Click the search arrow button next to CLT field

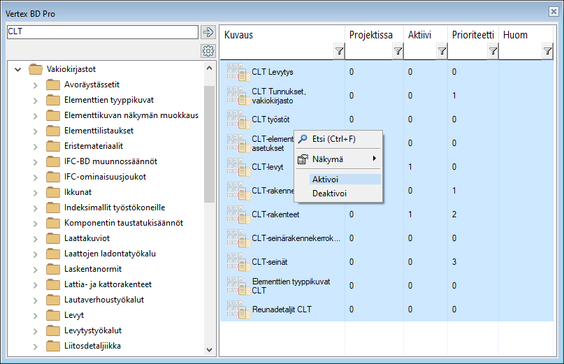tap(208, 32)
